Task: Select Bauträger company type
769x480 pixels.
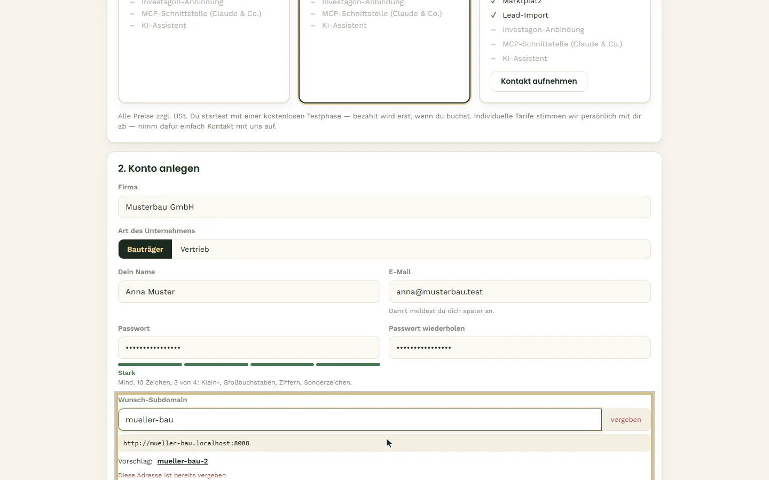Action: click(x=145, y=249)
